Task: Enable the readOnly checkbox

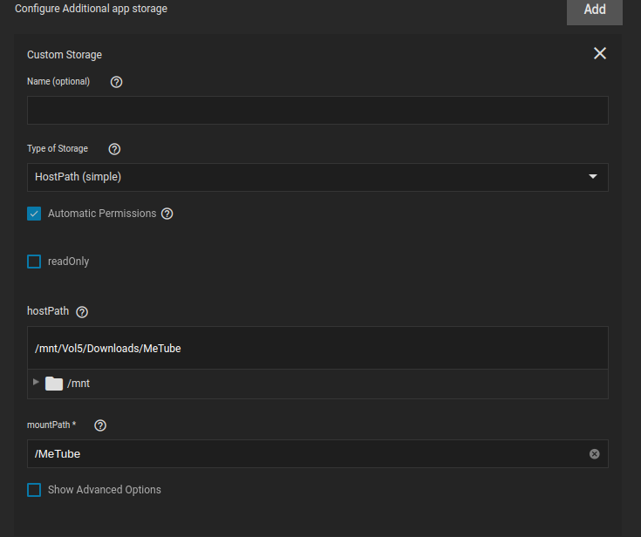Action: click(x=34, y=262)
